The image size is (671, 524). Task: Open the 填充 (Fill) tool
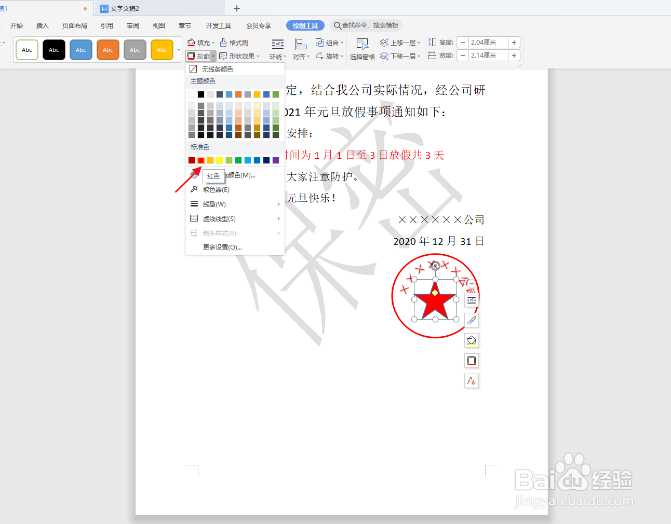point(200,42)
